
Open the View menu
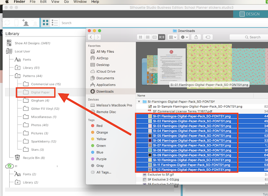pos(55,2)
